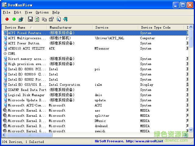Click the red Disable Selected Devices icon
This screenshot has width=195, height=146.
7,19
